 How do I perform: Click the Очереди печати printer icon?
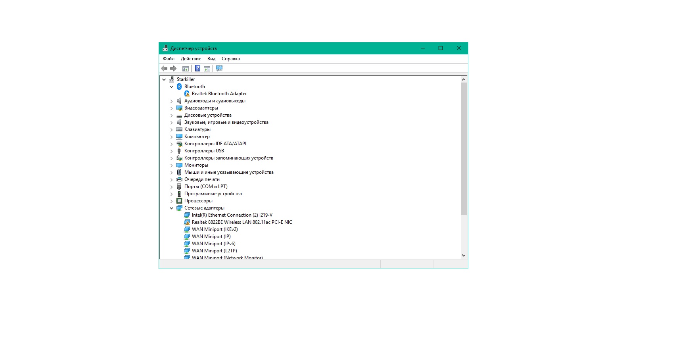tap(179, 179)
